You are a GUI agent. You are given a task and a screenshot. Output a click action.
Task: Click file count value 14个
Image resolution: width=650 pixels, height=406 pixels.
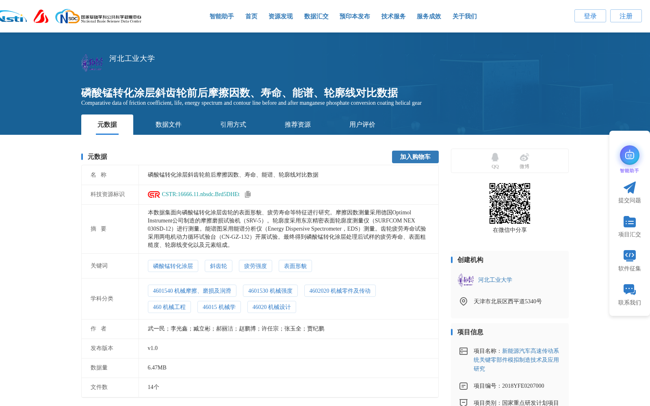(x=154, y=387)
